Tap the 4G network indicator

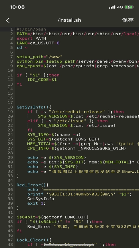click(x=120, y=7)
